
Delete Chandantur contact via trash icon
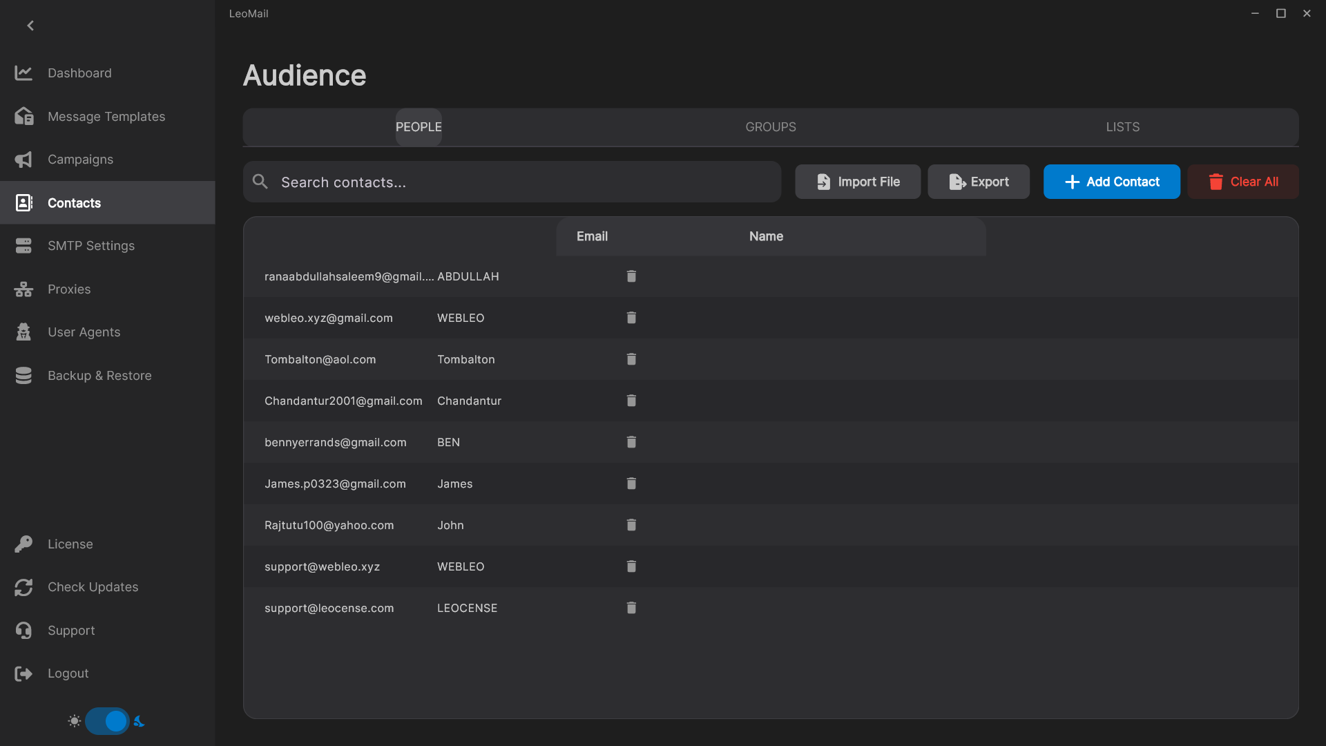631,401
